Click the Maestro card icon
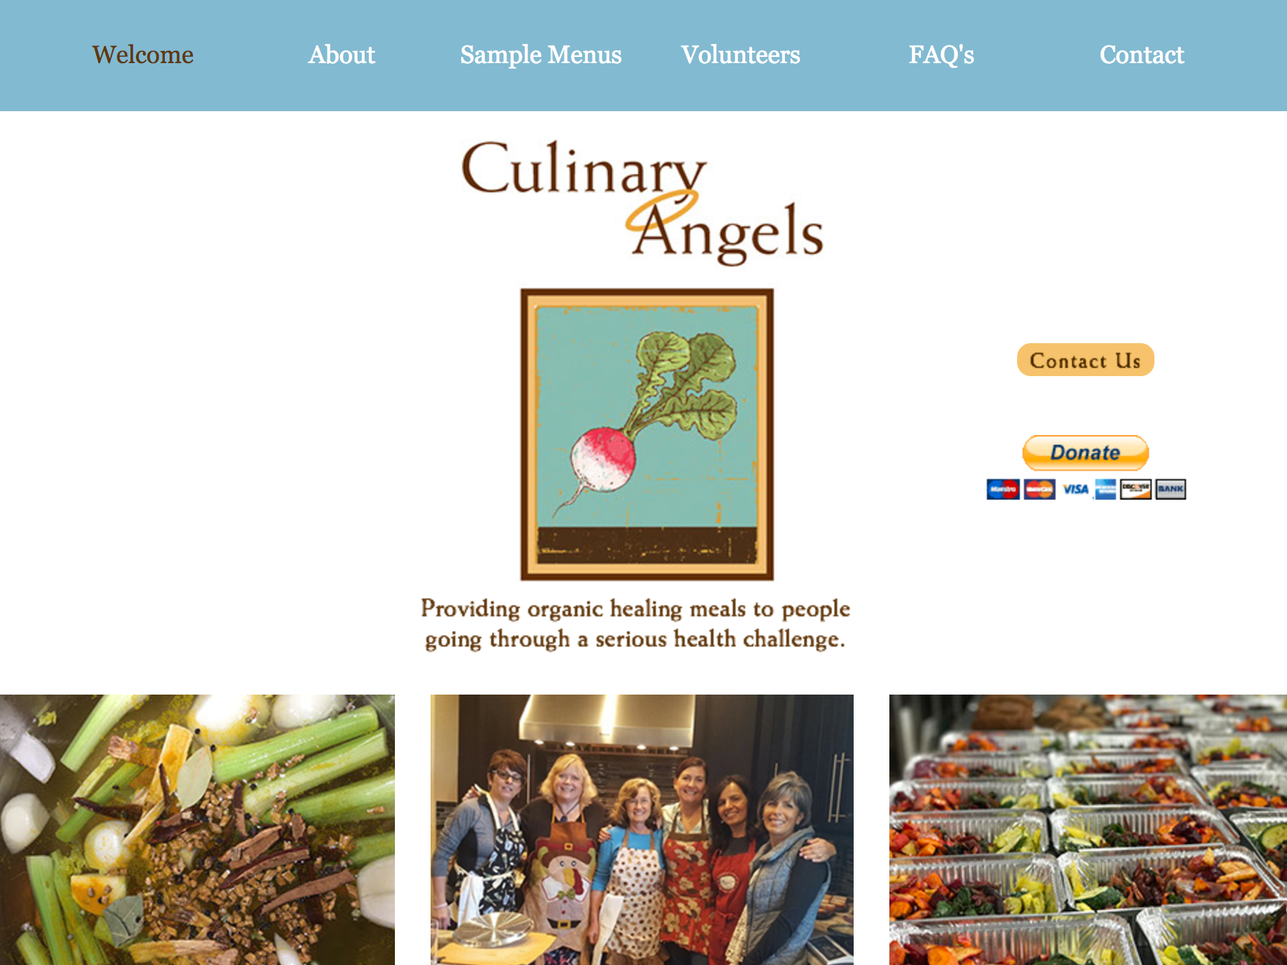The width and height of the screenshot is (1287, 965). pyautogui.click(x=1003, y=489)
